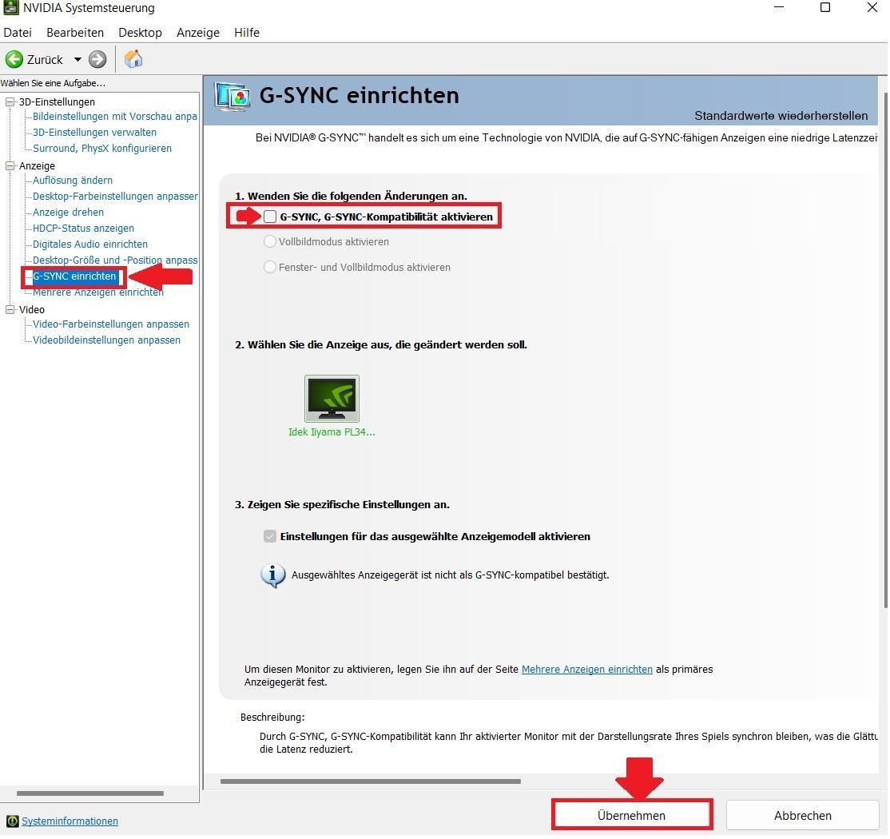
Task: Open Surround, PhysX konfigurieren
Action: 102,148
